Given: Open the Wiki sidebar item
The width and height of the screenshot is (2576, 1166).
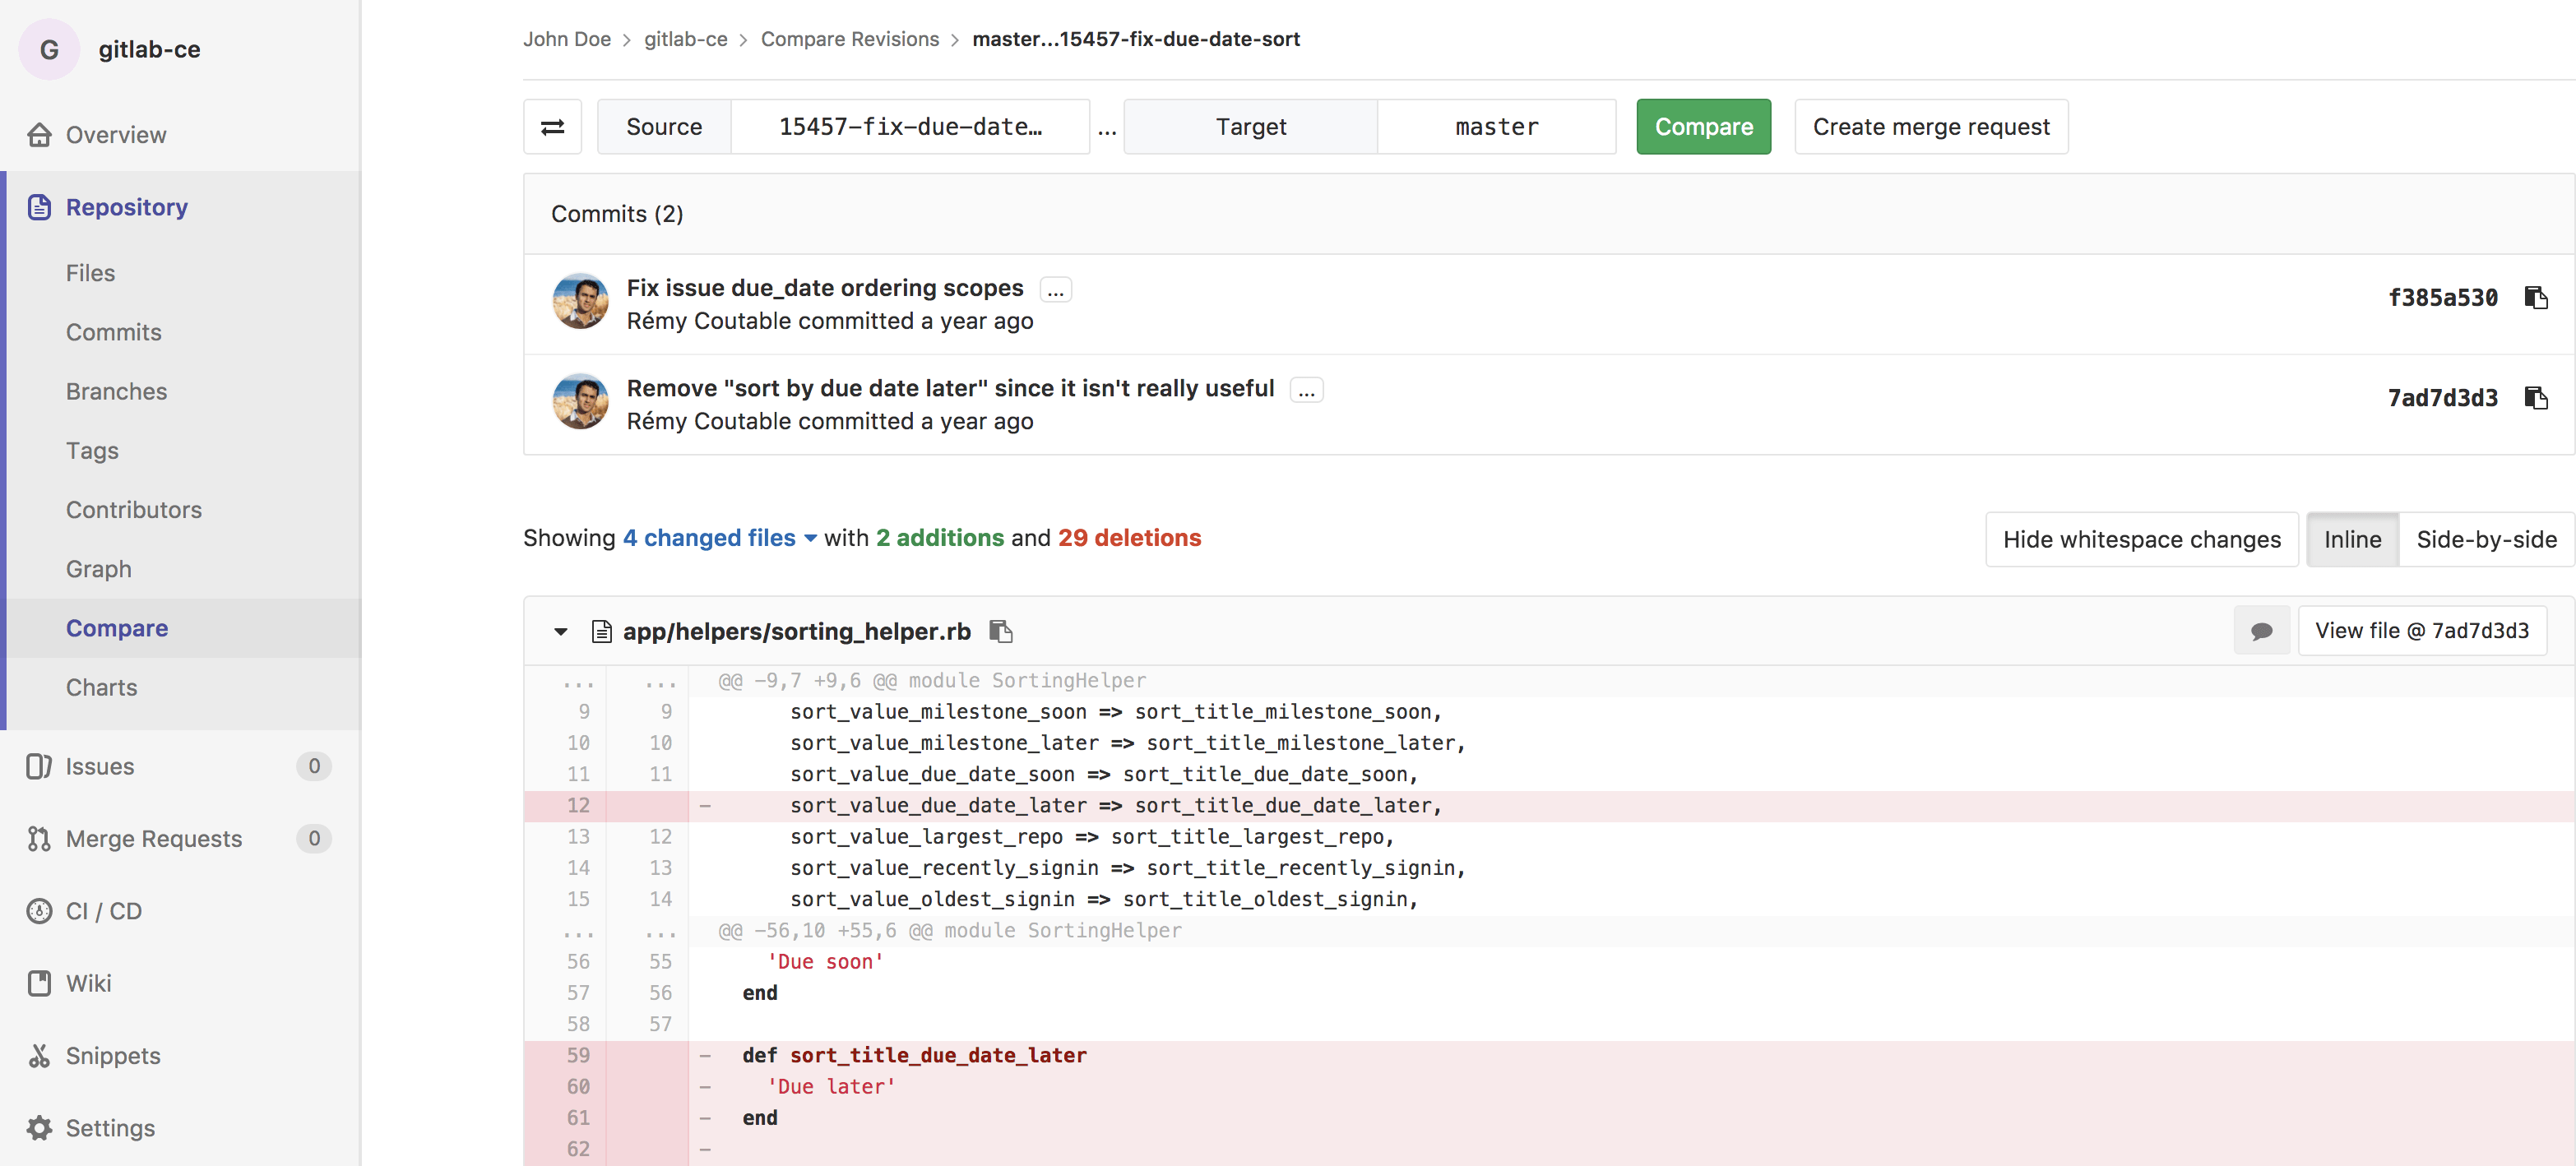Looking at the screenshot, I should tap(88, 983).
